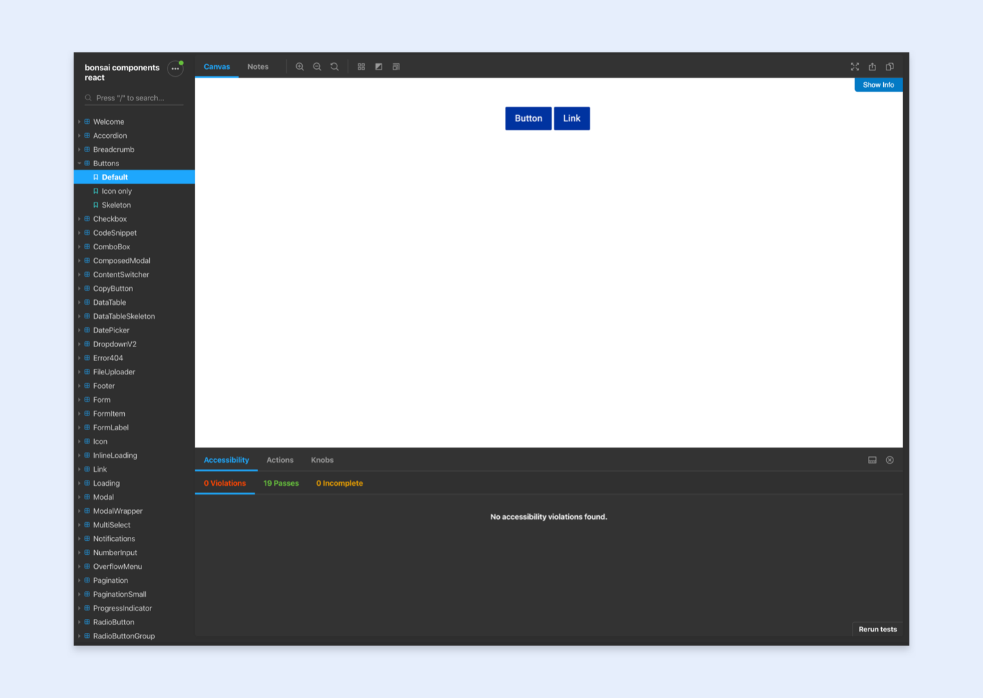Show the 0 Violations tab

click(225, 483)
